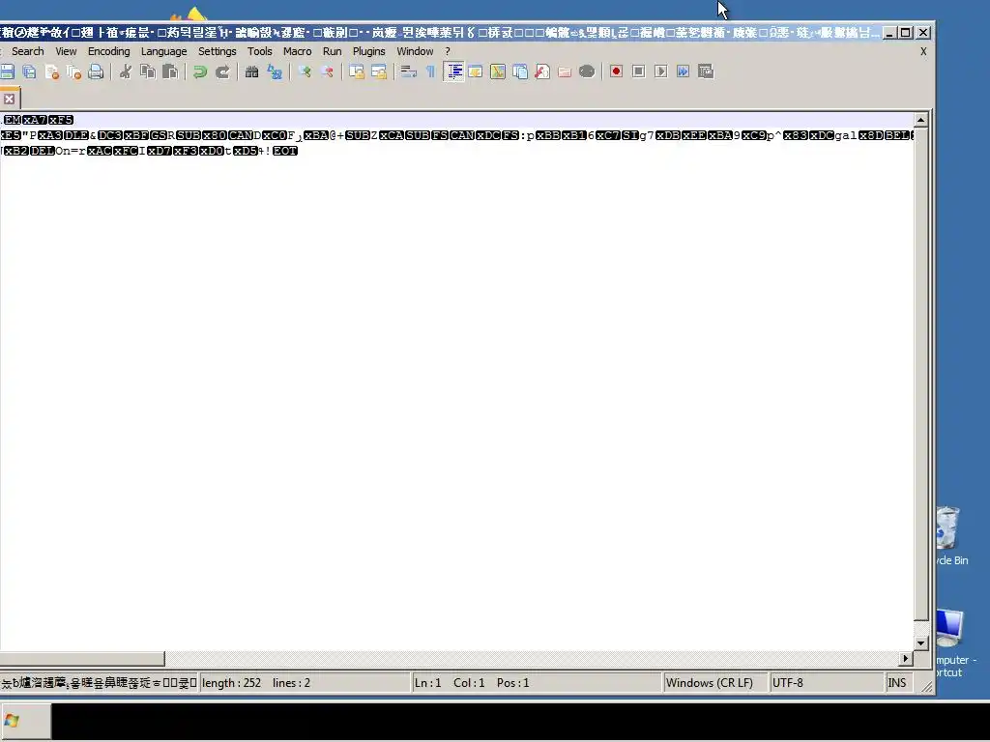Screen dimensions: 990x742
Task: Open the Plugins menu
Action: pos(368,51)
